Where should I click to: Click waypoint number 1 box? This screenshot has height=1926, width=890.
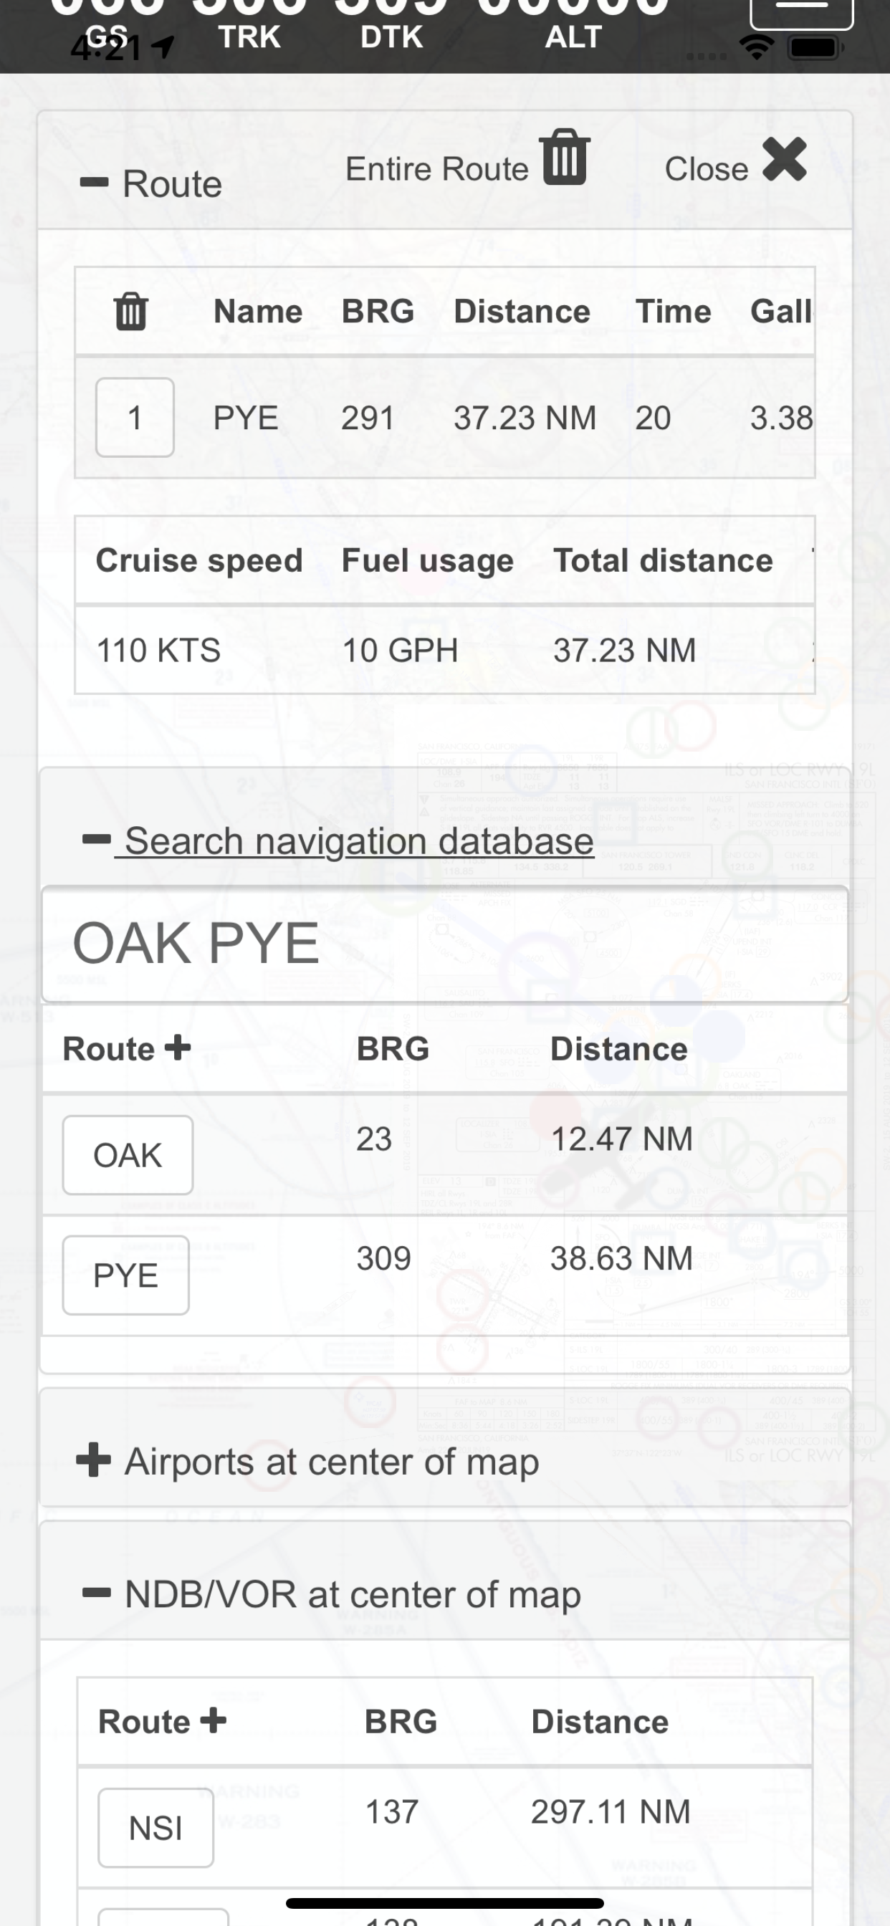point(135,417)
